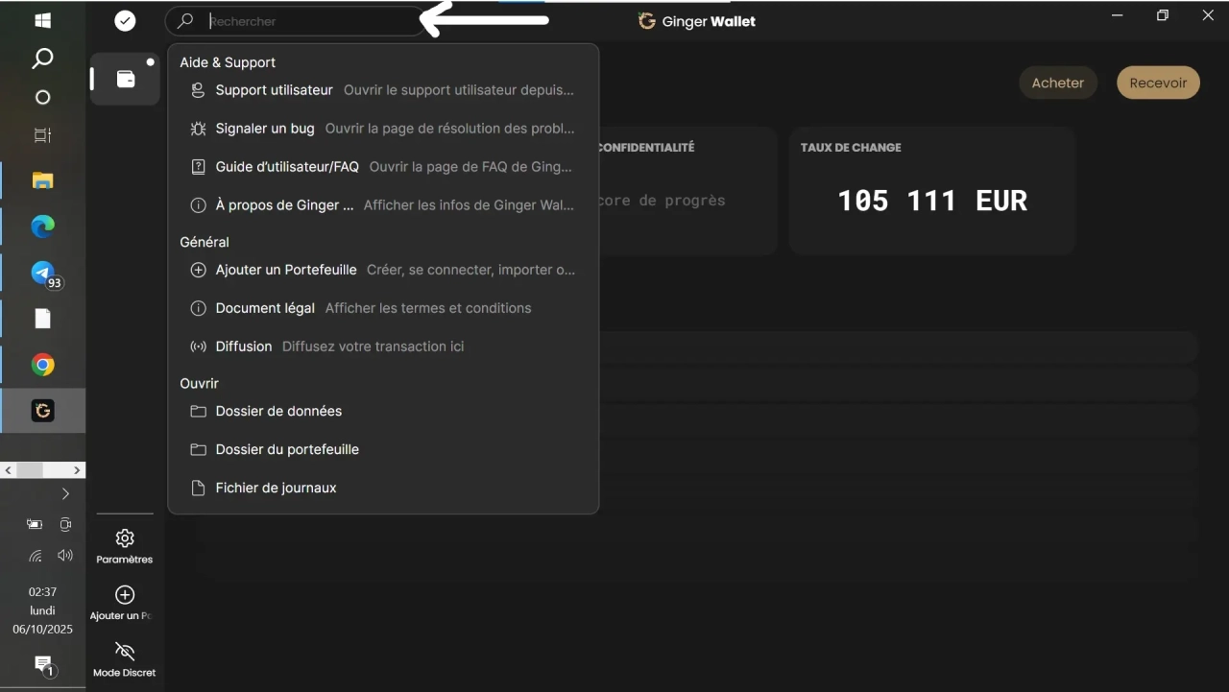Select À propos de Ginger entry
This screenshot has height=692, width=1229.
(383, 205)
